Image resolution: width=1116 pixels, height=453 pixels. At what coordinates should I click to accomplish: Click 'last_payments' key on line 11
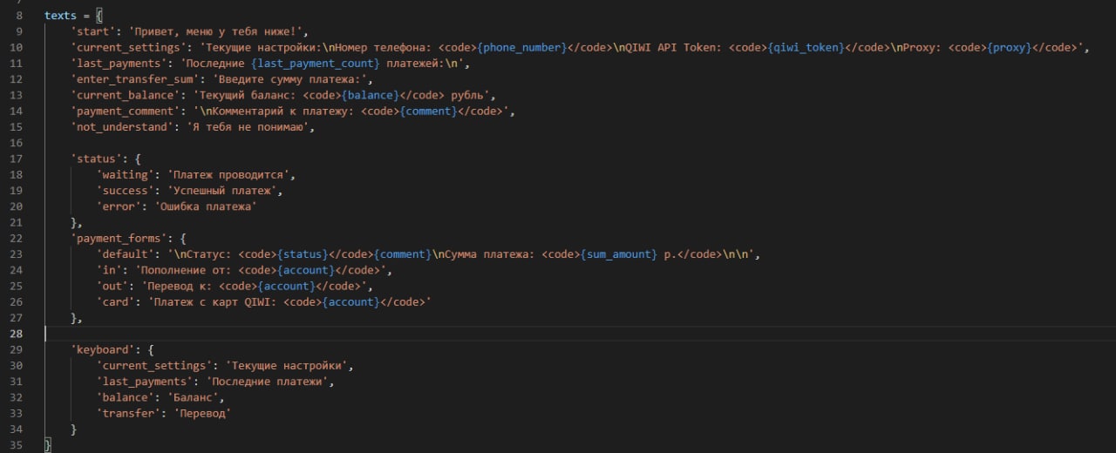(x=119, y=64)
